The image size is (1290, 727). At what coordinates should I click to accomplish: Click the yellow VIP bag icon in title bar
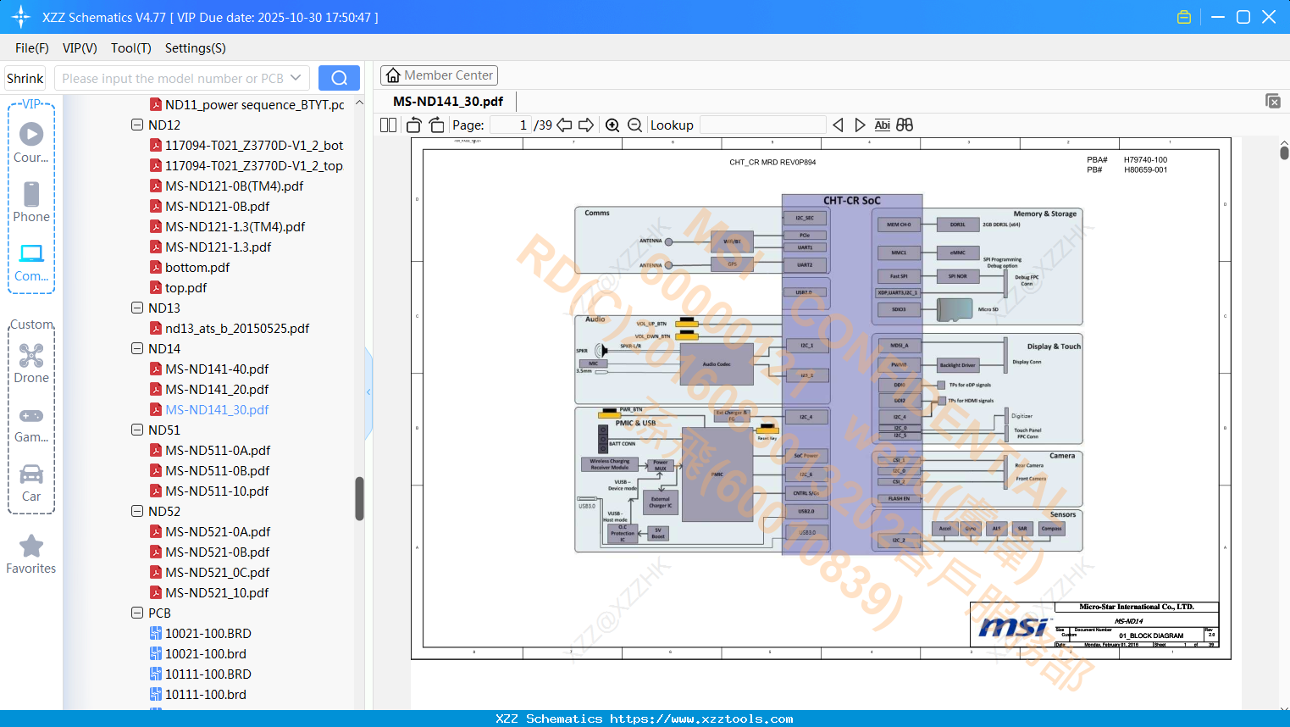(1184, 17)
